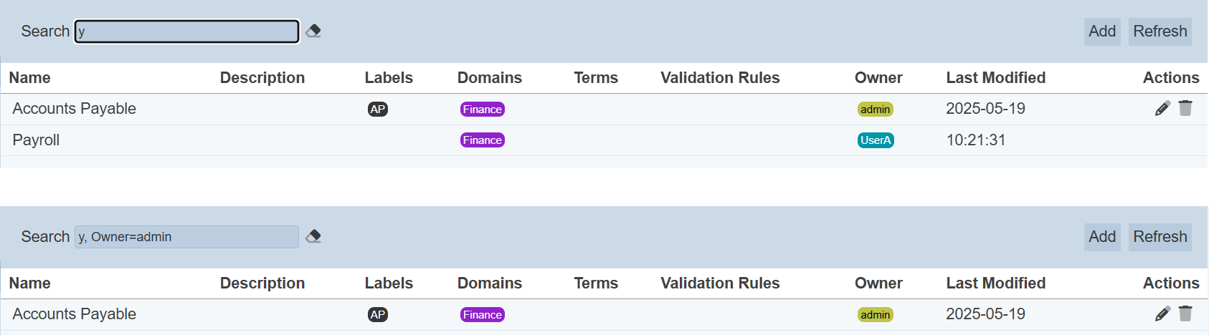Click the trash icon in the bottom table
1209x335 pixels.
1185,314
